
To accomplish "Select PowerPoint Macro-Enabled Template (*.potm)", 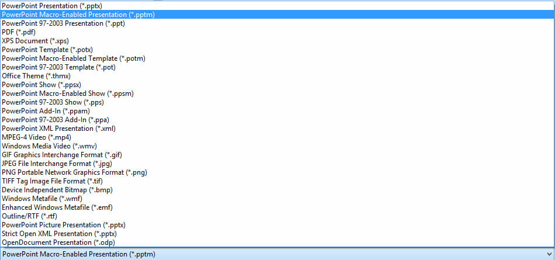I will click(x=277, y=58).
